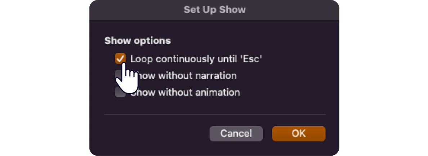The height and width of the screenshot is (156, 428).
Task: Click the orange checkmark icon
Action: pyautogui.click(x=120, y=59)
